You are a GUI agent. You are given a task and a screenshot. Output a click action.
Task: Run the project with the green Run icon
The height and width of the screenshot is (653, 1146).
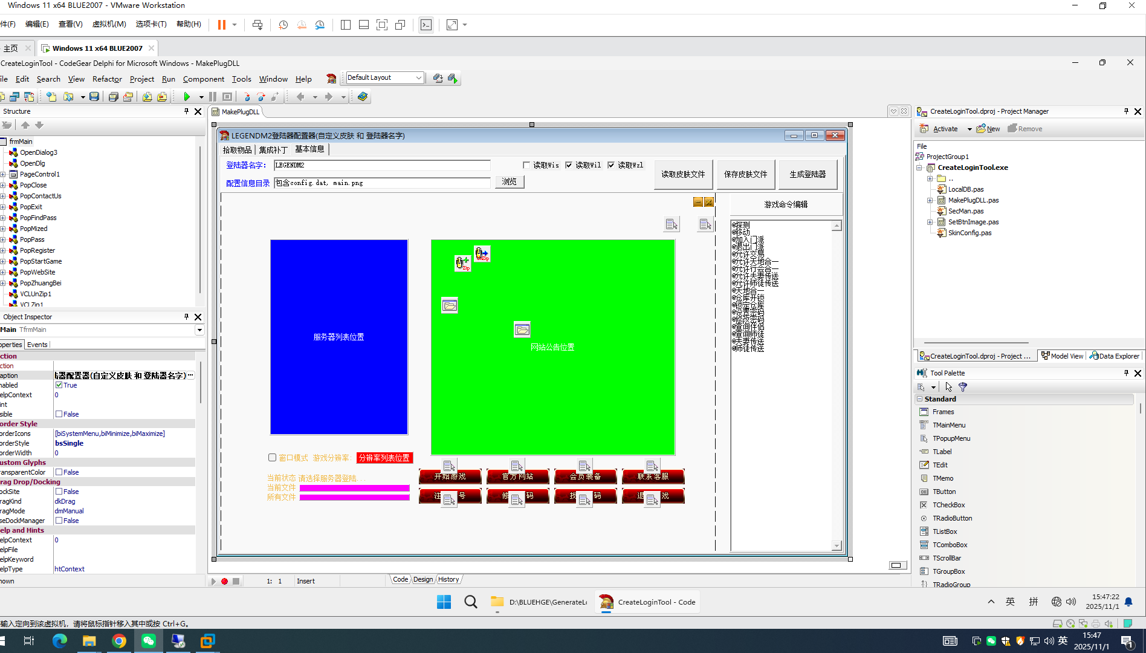[187, 96]
